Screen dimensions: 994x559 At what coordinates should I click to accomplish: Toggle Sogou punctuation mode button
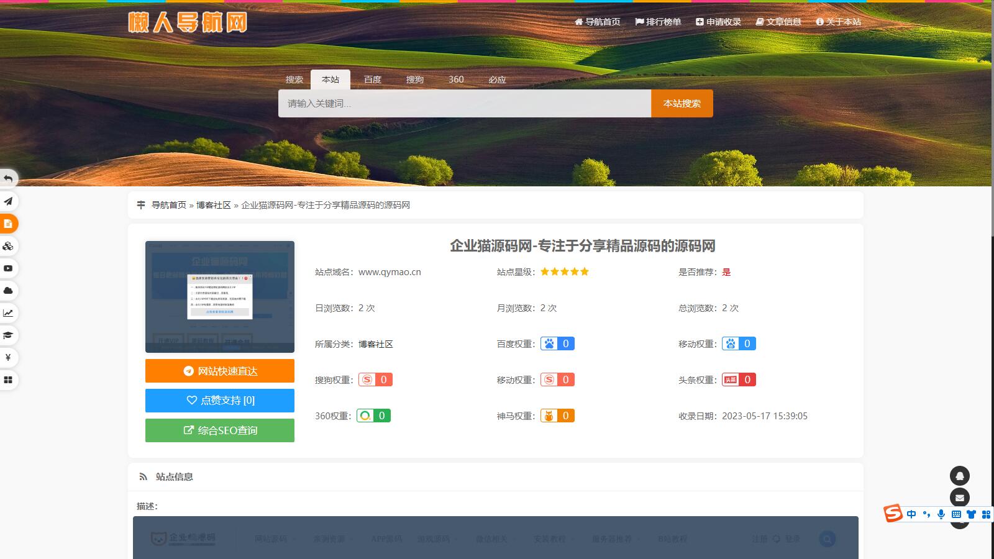[x=926, y=514]
